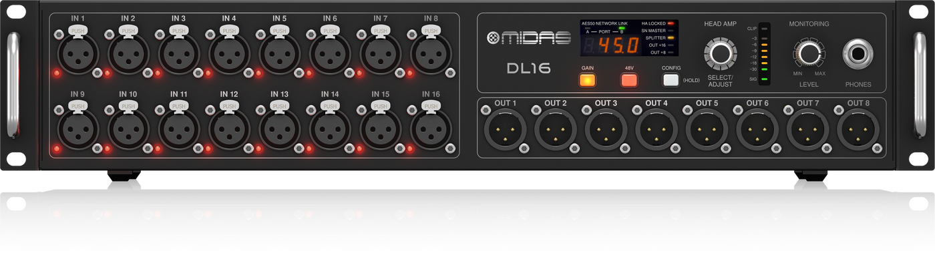The height and width of the screenshot is (257, 935).
Task: Click the PUSH release tab on IN 5
Action: click(x=280, y=30)
